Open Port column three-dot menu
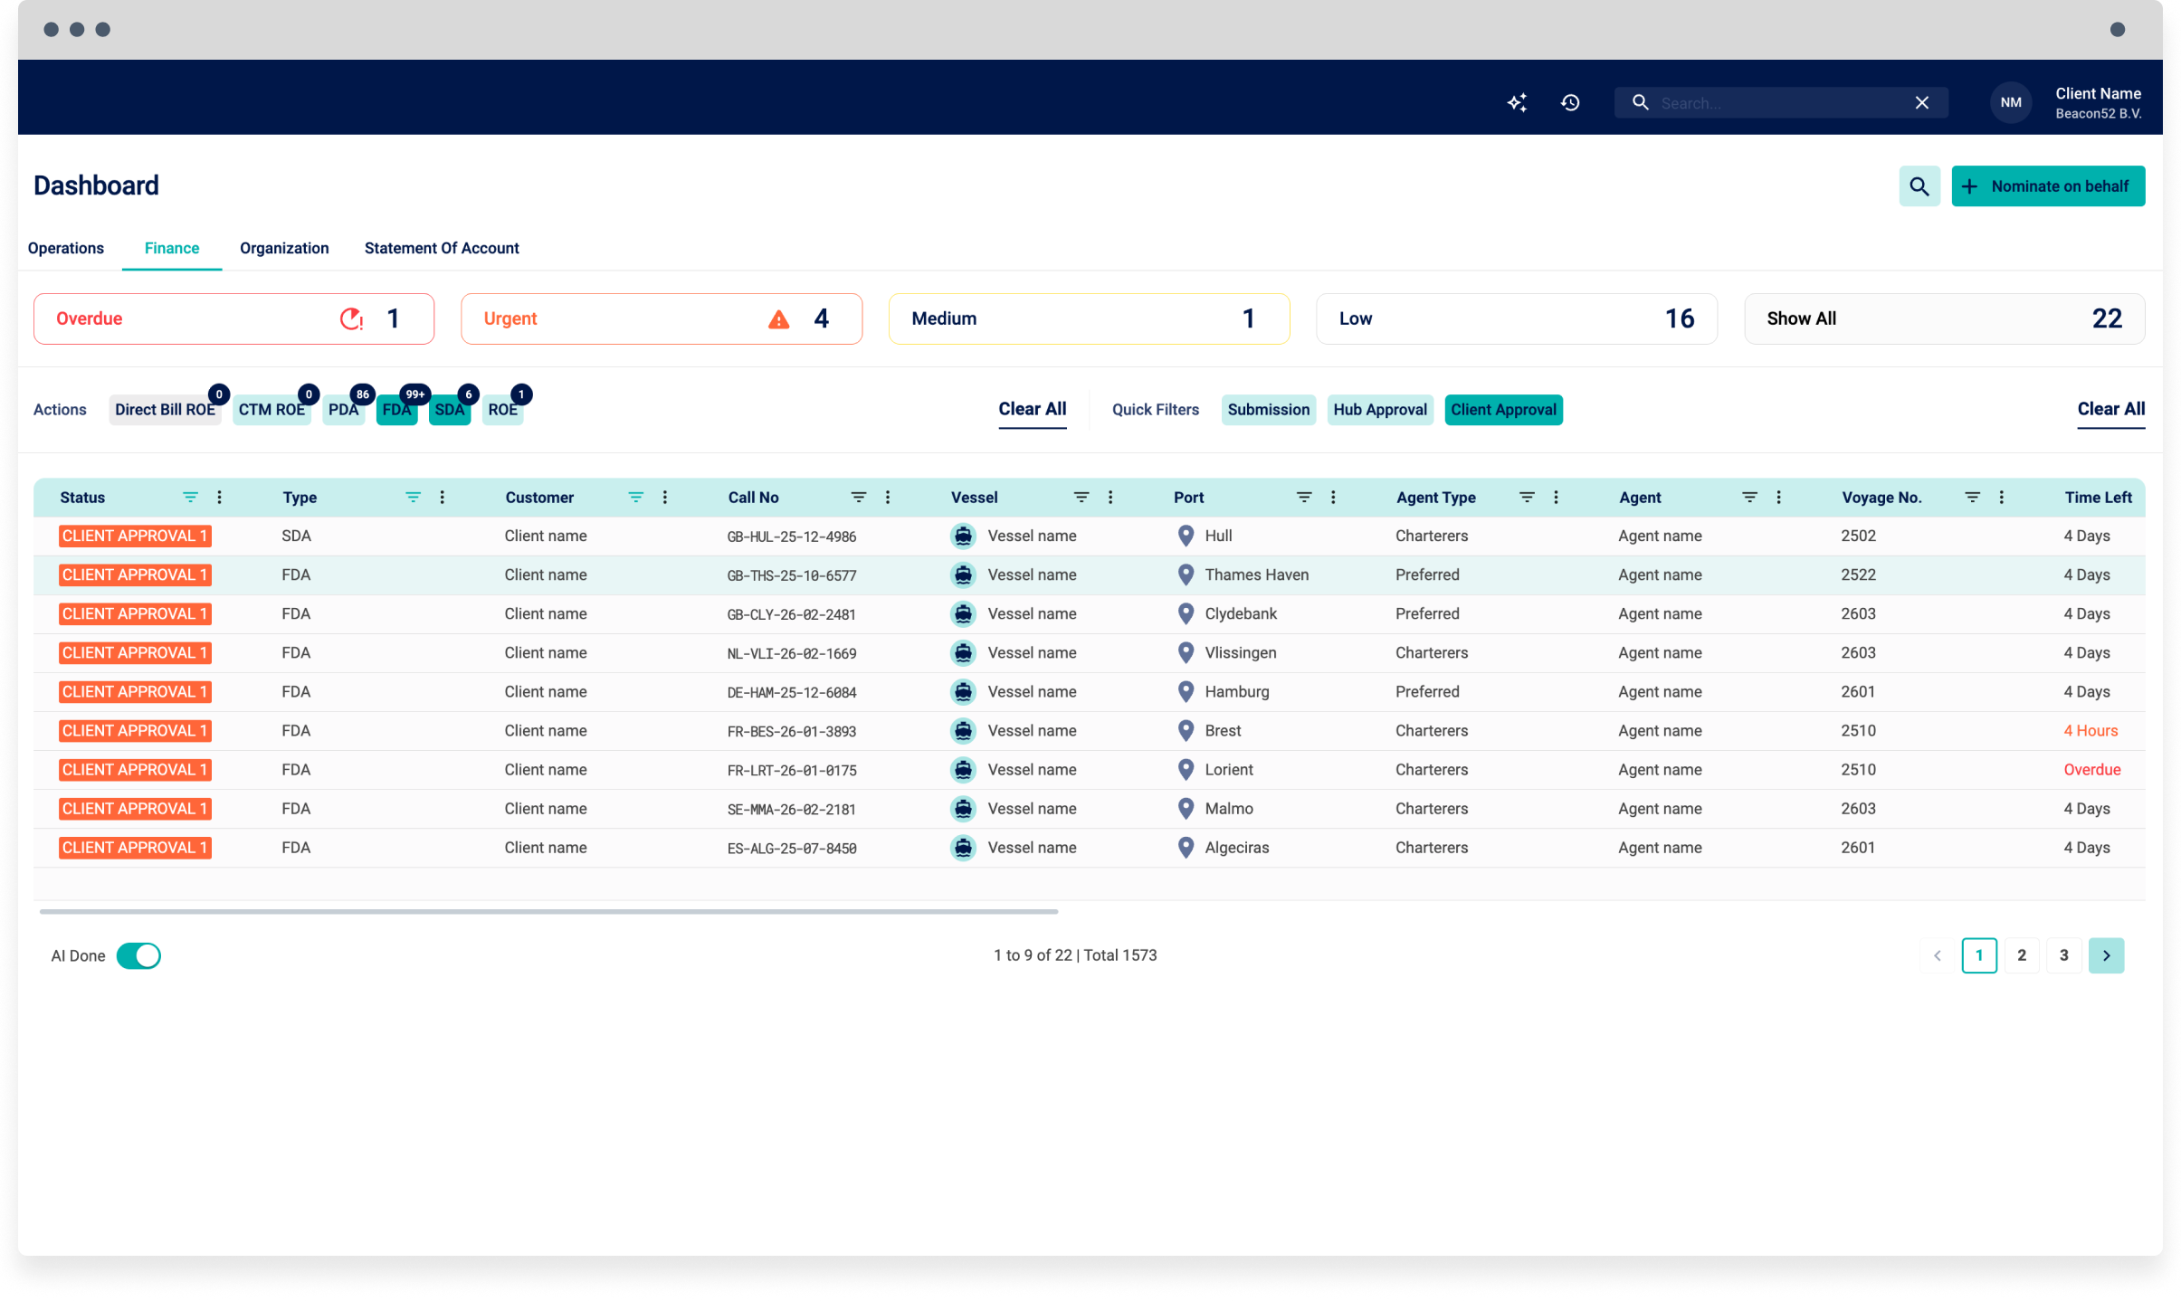The height and width of the screenshot is (1301, 2181). [x=1332, y=498]
